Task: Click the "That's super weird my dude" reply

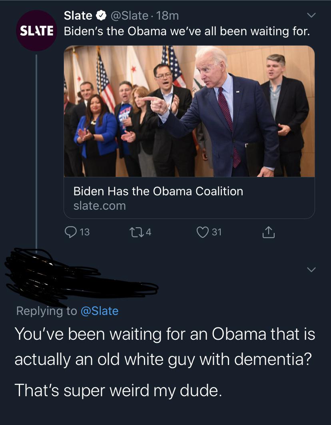Action: click(118, 390)
